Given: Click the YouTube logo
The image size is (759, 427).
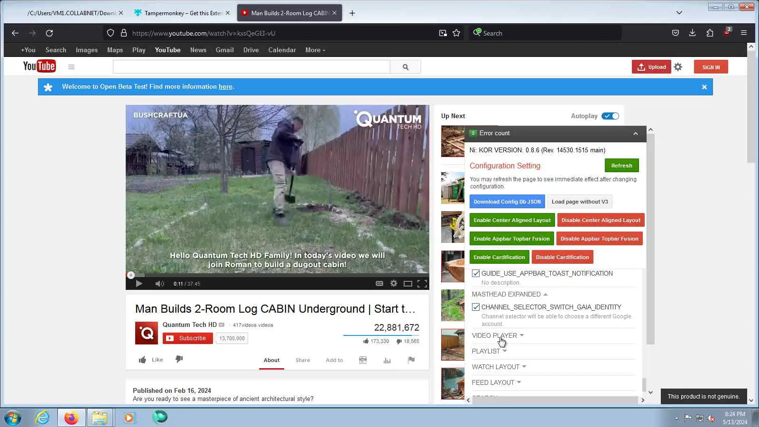Looking at the screenshot, I should click(39, 66).
